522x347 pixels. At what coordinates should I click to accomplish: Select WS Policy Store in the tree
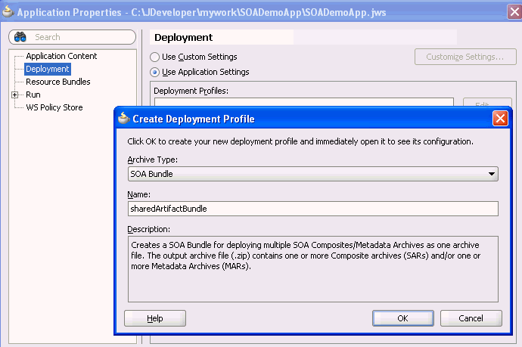point(54,107)
